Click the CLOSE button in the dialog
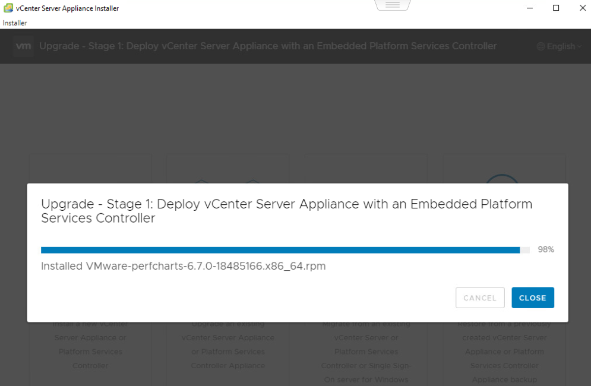The width and height of the screenshot is (591, 386). coord(533,298)
